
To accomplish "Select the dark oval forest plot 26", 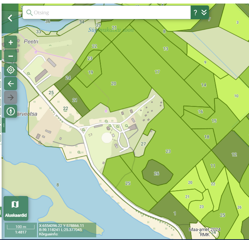I will point(157,172).
